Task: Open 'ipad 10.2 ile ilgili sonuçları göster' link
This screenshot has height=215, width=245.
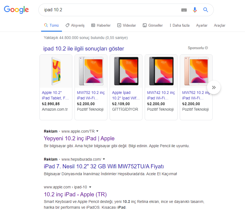Action: click(84, 49)
